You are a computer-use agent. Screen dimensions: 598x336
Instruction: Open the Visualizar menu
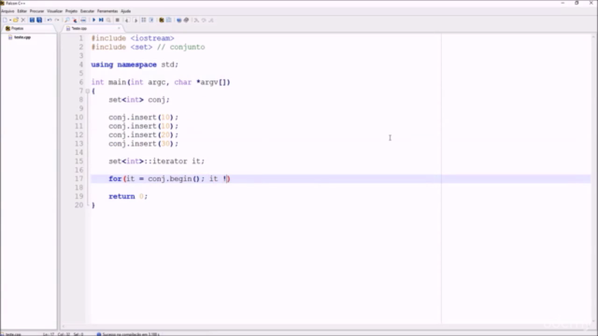pyautogui.click(x=54, y=11)
